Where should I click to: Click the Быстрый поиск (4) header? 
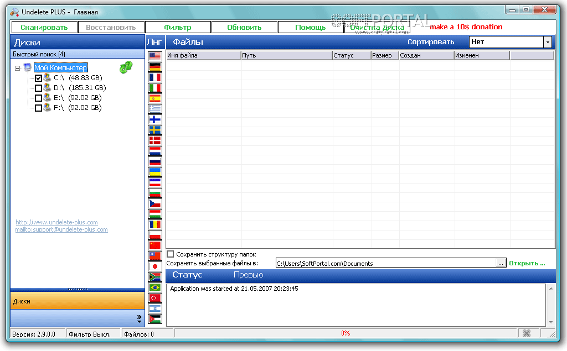coord(78,54)
